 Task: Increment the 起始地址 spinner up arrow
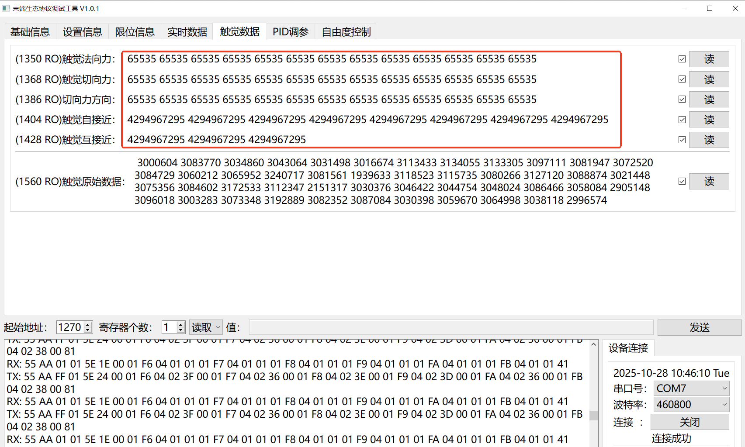click(88, 324)
